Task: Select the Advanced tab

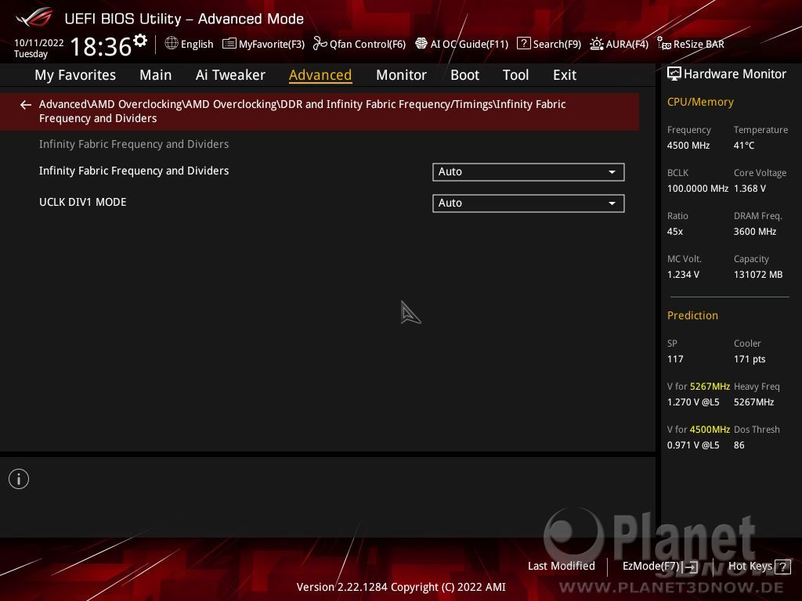Action: point(320,75)
